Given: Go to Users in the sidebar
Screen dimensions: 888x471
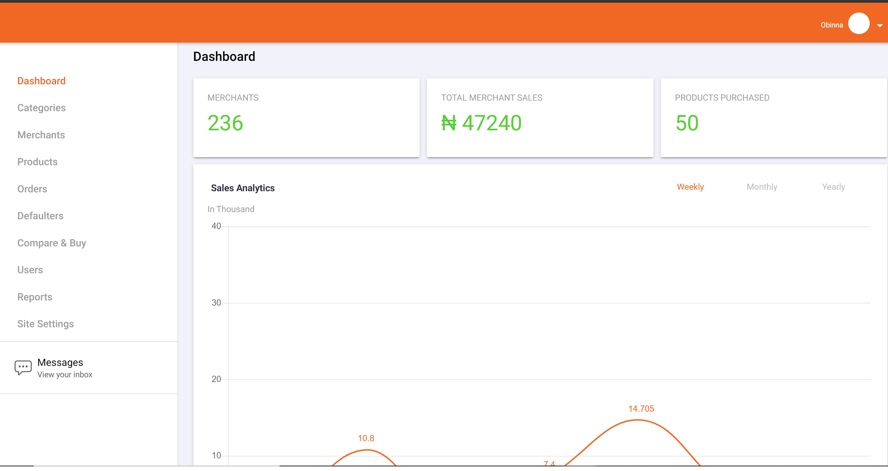Looking at the screenshot, I should pos(30,270).
